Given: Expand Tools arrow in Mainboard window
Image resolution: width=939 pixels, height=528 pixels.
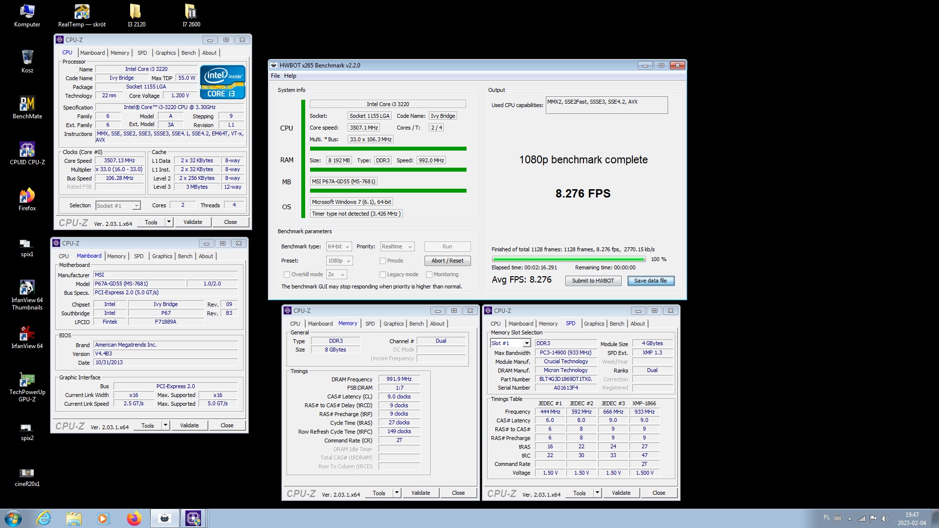Looking at the screenshot, I should click(165, 425).
